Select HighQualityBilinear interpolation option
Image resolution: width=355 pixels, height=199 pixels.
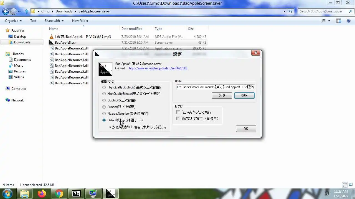[x=131, y=94]
